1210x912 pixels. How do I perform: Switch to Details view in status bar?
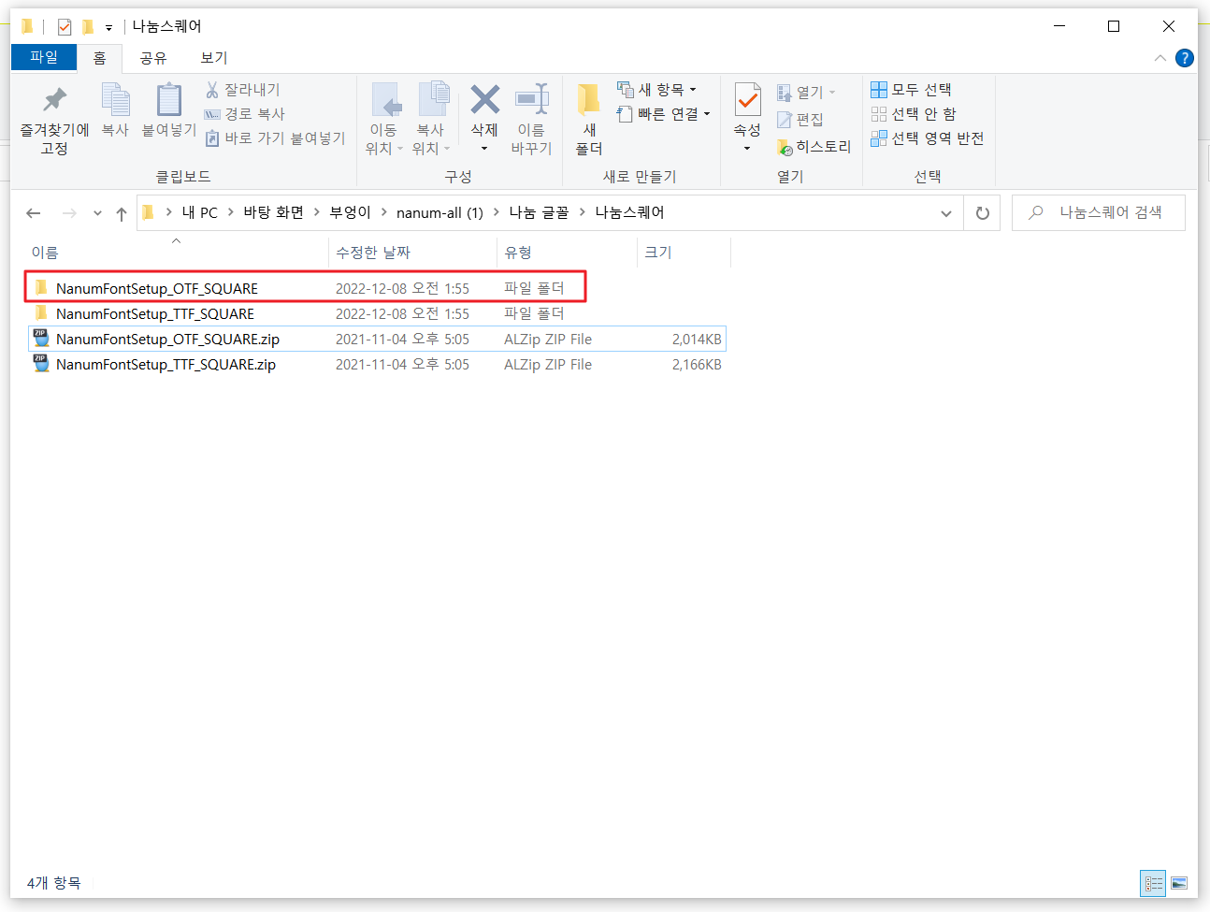1154,883
